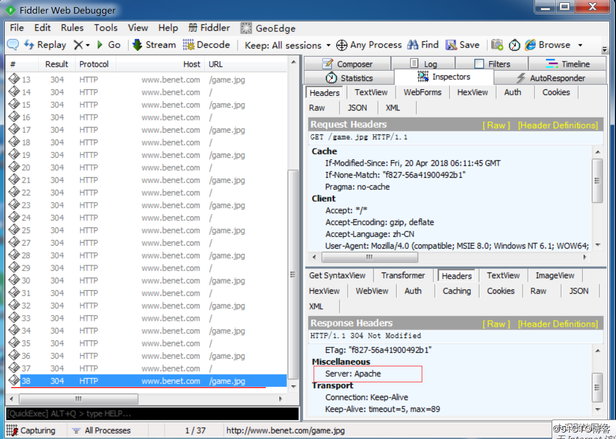Click session list horizontal scrollbar thumb

click(x=78, y=398)
